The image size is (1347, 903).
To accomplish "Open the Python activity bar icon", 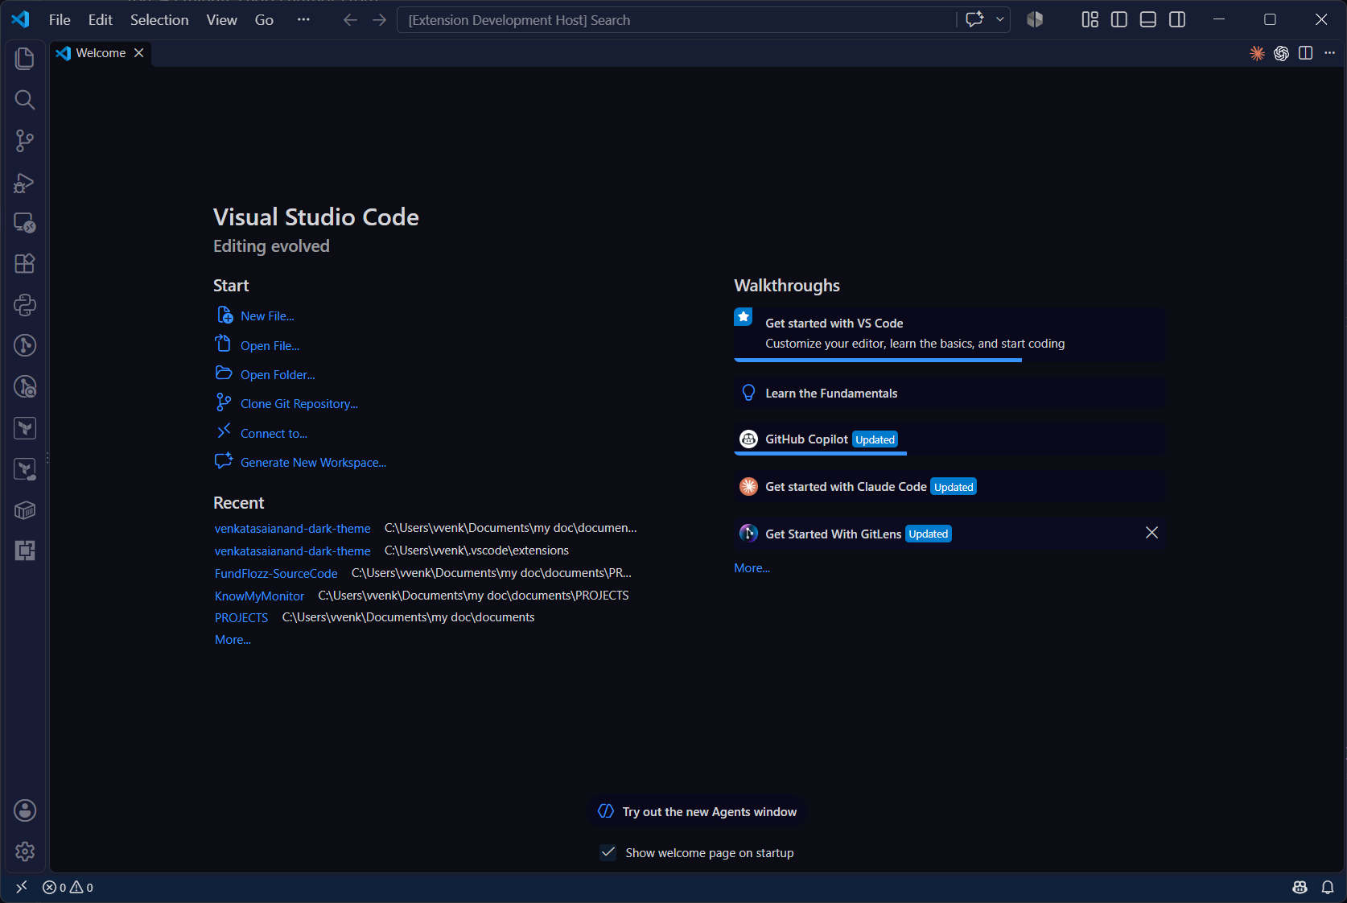I will pyautogui.click(x=25, y=305).
